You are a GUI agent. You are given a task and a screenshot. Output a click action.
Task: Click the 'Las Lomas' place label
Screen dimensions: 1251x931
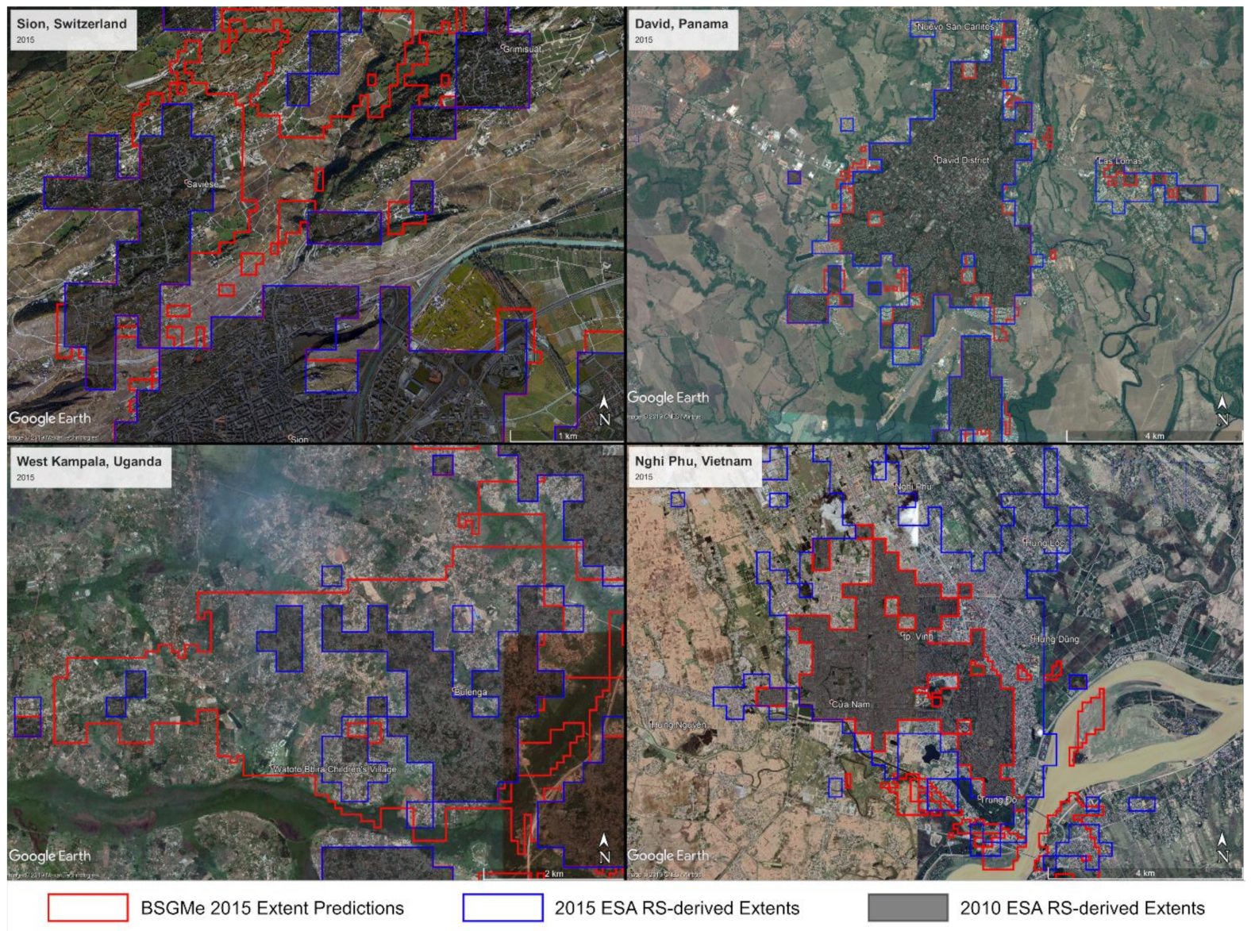(1120, 161)
